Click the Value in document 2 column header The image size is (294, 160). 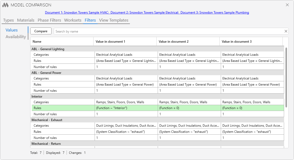(x=188, y=42)
